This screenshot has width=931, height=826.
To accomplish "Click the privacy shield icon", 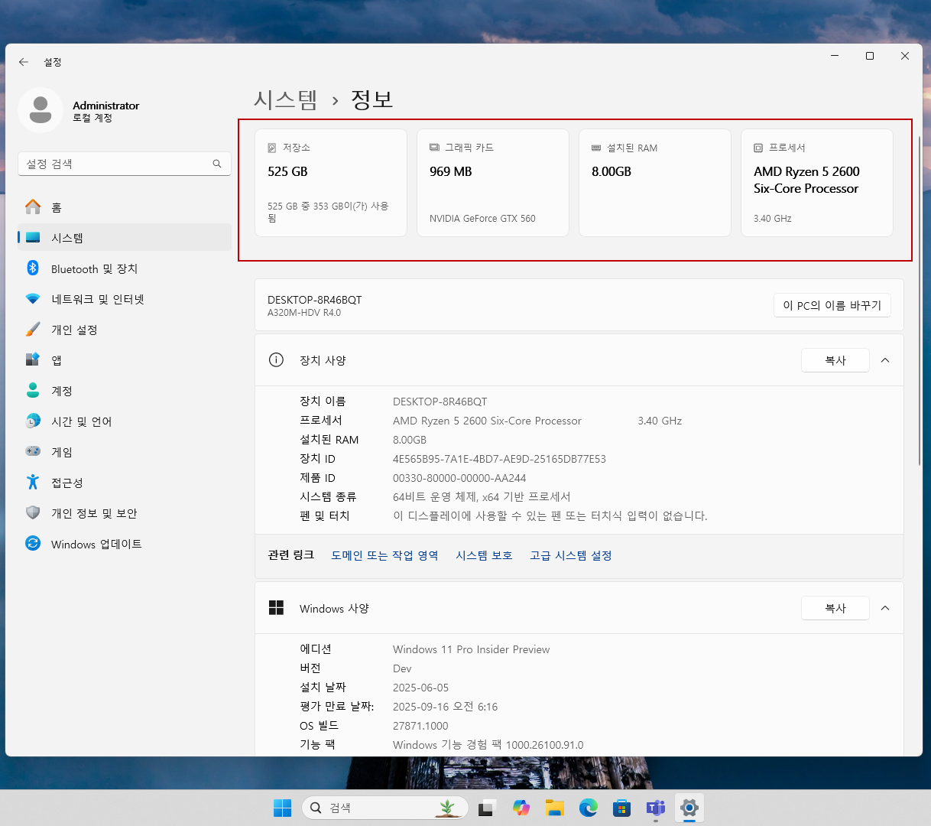I will click(x=33, y=512).
